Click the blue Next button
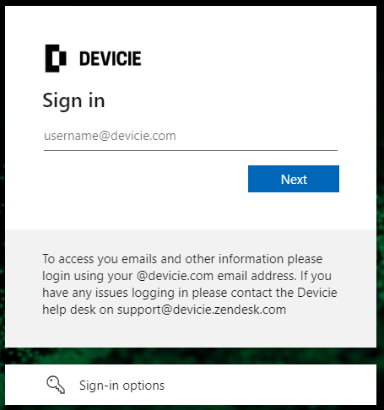Screen dimensions: 384x410 [x=294, y=179]
